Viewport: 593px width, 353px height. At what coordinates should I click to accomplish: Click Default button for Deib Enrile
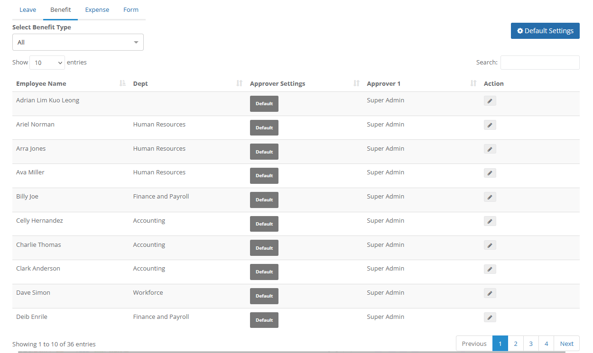264,320
